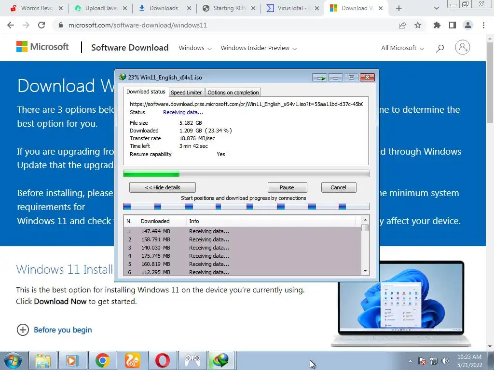
Task: Click the taskbar clock showing 10:23 AM
Action: coord(469,361)
